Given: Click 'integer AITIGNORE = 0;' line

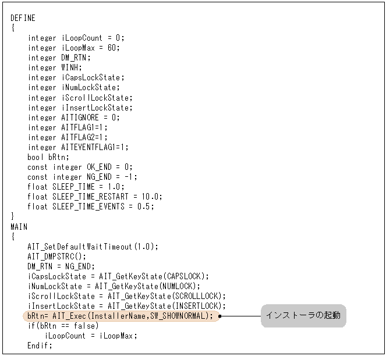Looking at the screenshot, I should (74, 118).
